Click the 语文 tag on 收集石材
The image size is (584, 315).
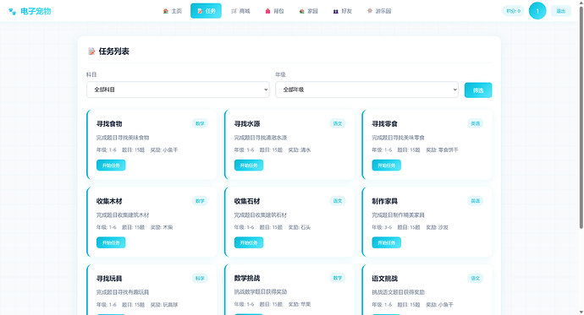338,201
